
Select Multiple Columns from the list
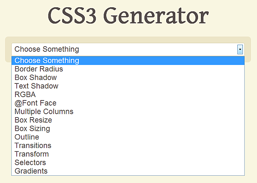point(44,112)
